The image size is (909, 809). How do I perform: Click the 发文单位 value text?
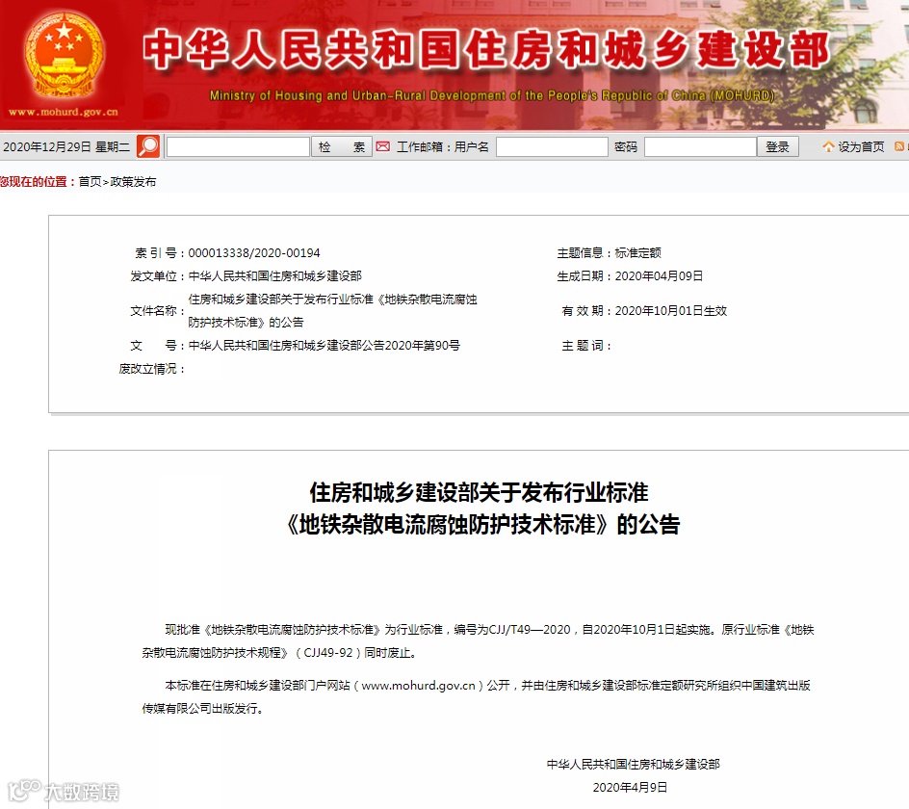274,276
